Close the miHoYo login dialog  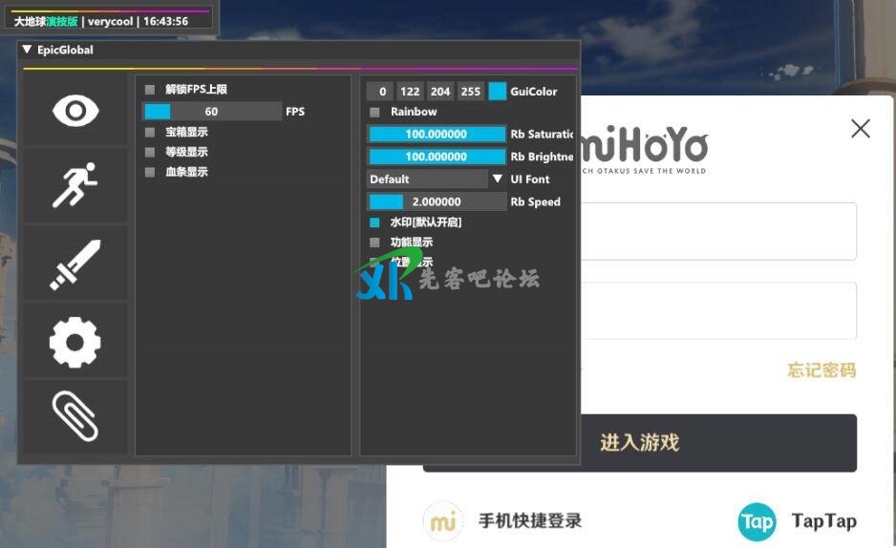click(860, 129)
